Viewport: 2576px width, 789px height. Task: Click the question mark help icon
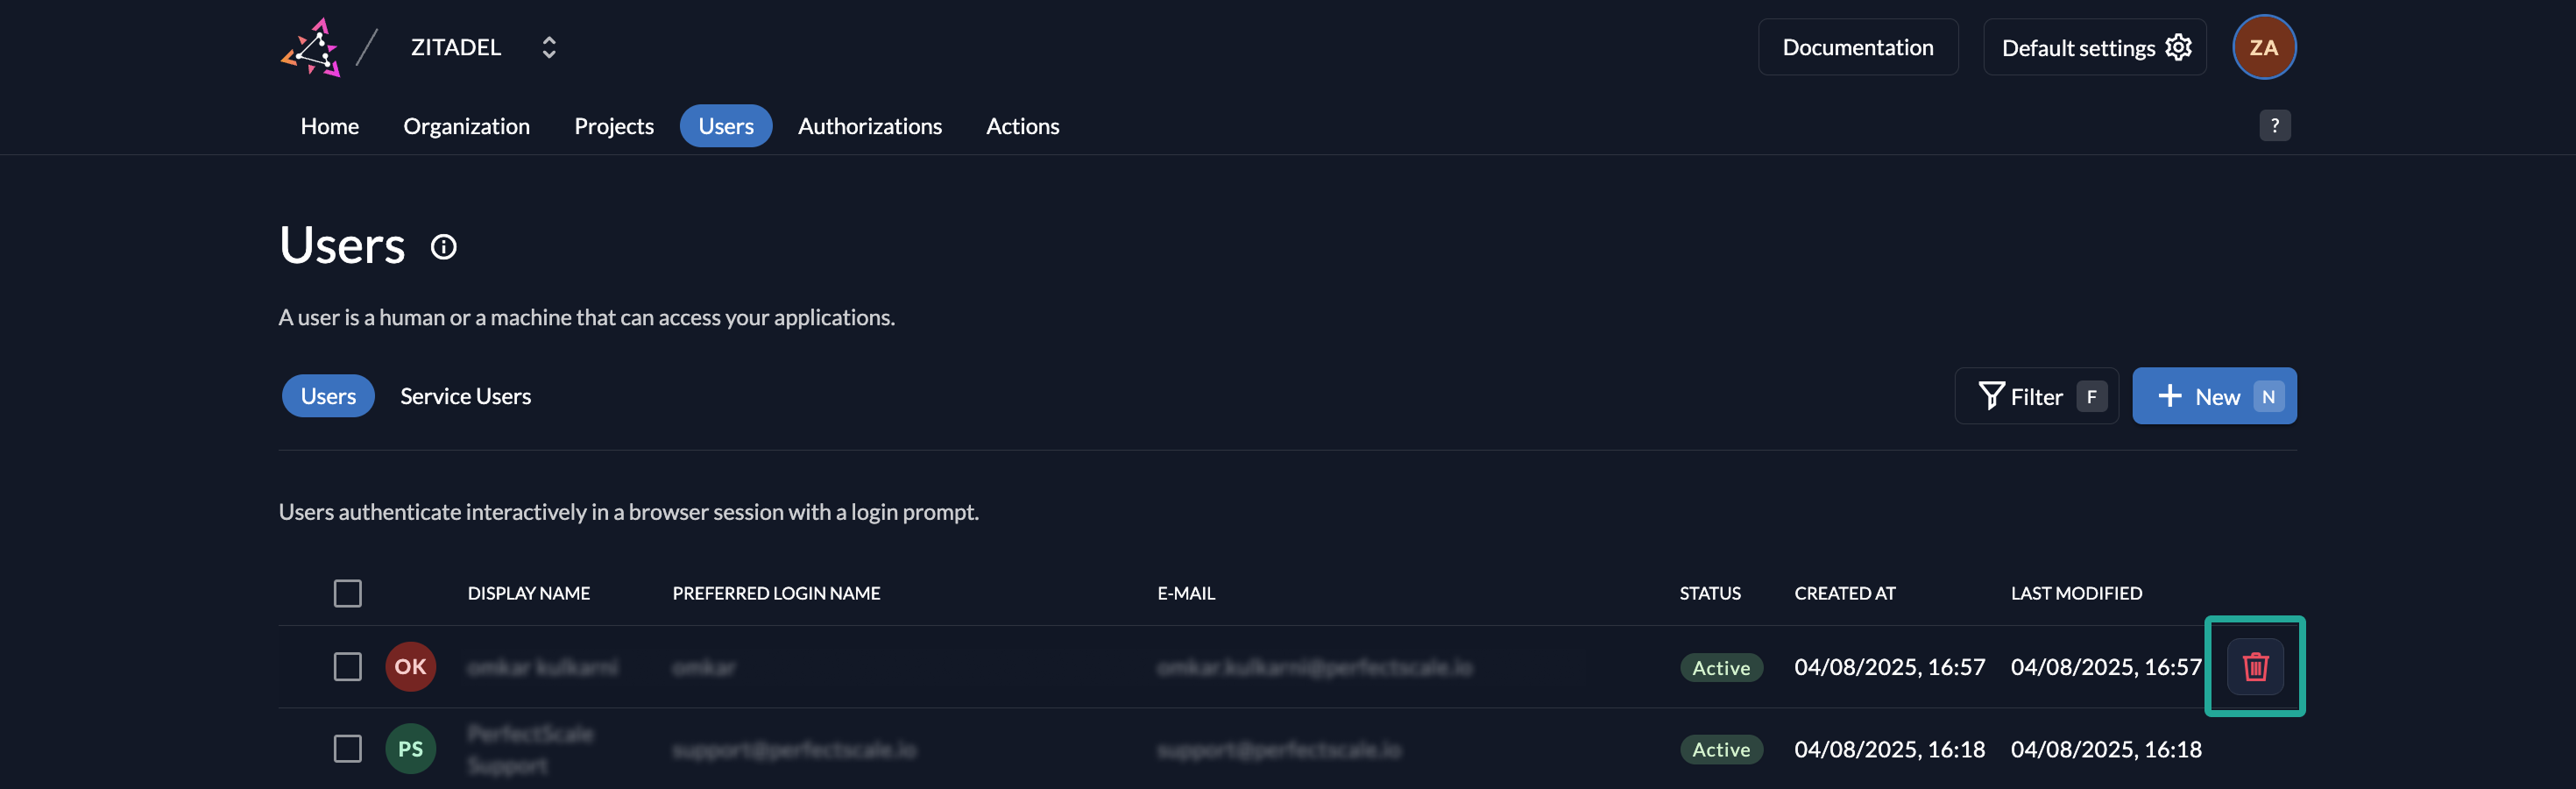2274,126
